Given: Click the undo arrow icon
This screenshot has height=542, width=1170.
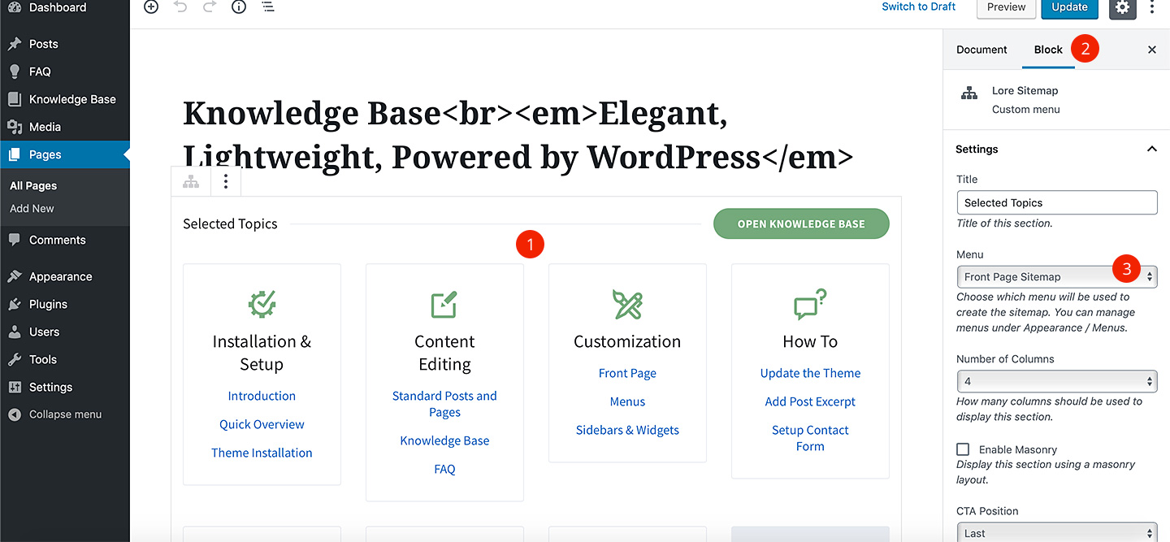Looking at the screenshot, I should tap(180, 7).
